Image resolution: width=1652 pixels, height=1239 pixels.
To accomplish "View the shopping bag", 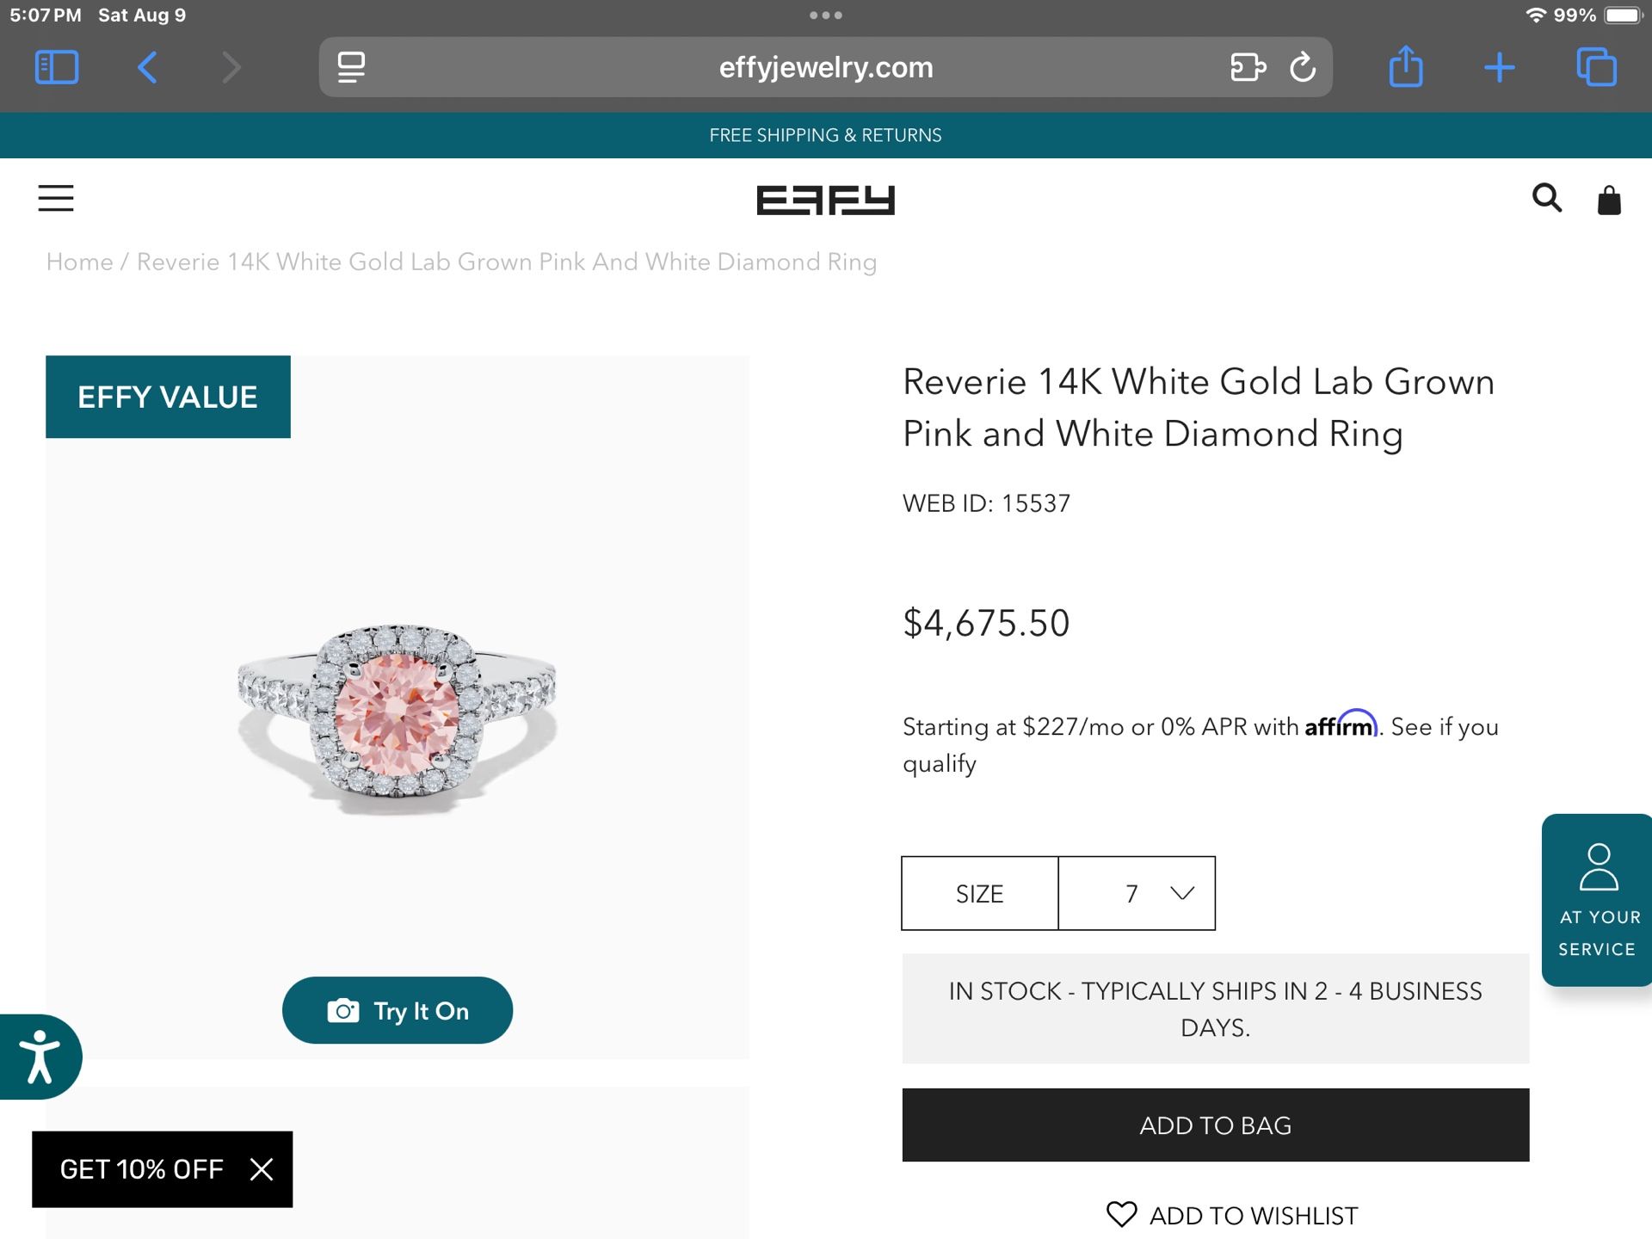I will pos(1608,200).
